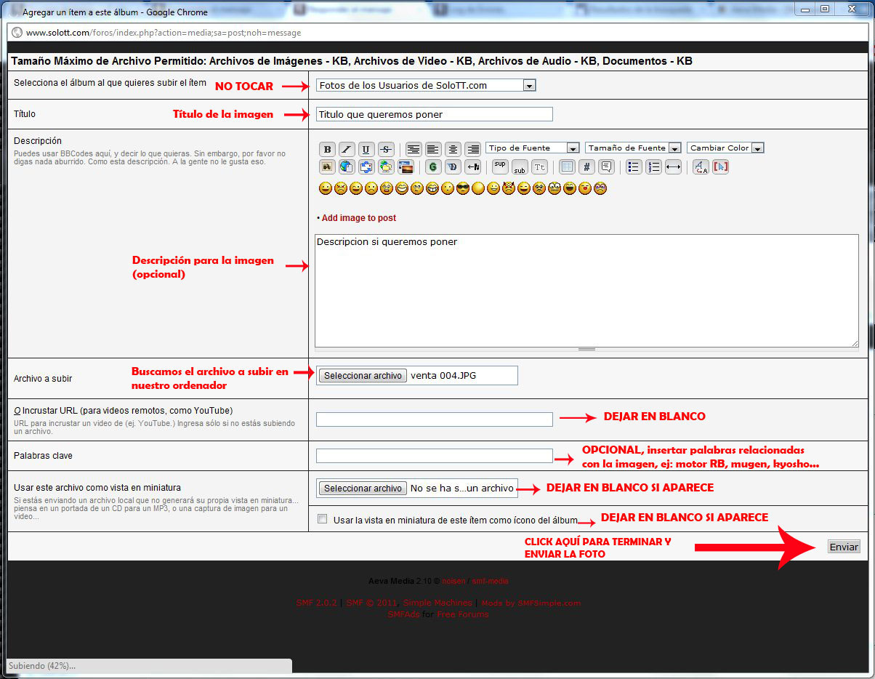Apply shadow text effect (D)
The width and height of the screenshot is (875, 679).
[x=453, y=166]
